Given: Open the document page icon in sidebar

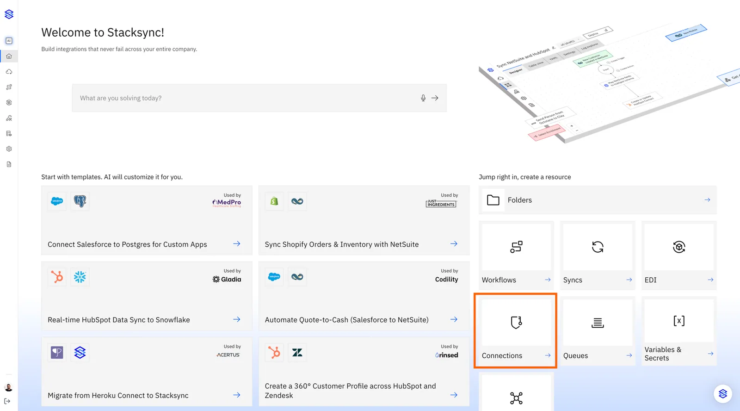Looking at the screenshot, I should click(x=9, y=164).
